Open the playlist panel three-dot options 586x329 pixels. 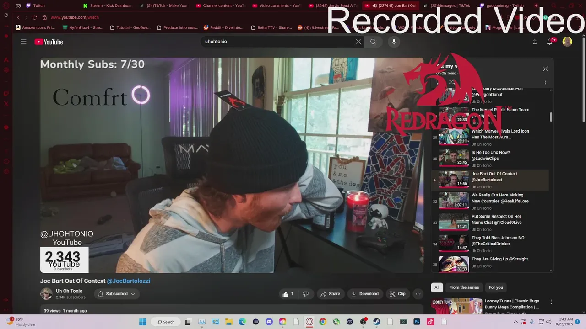(x=545, y=82)
